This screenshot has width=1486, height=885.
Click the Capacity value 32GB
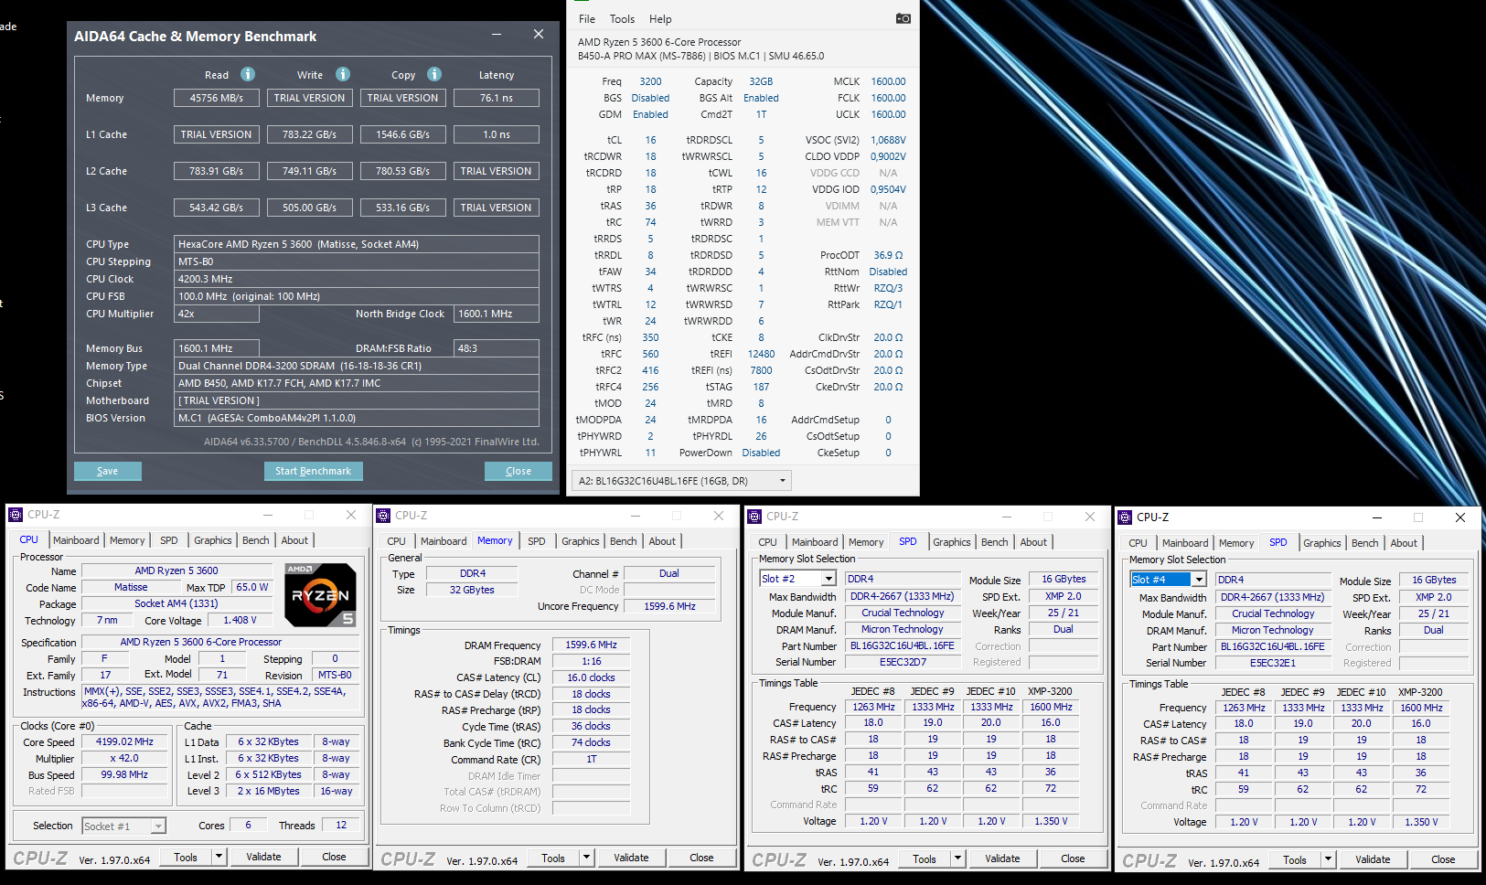[x=761, y=81]
